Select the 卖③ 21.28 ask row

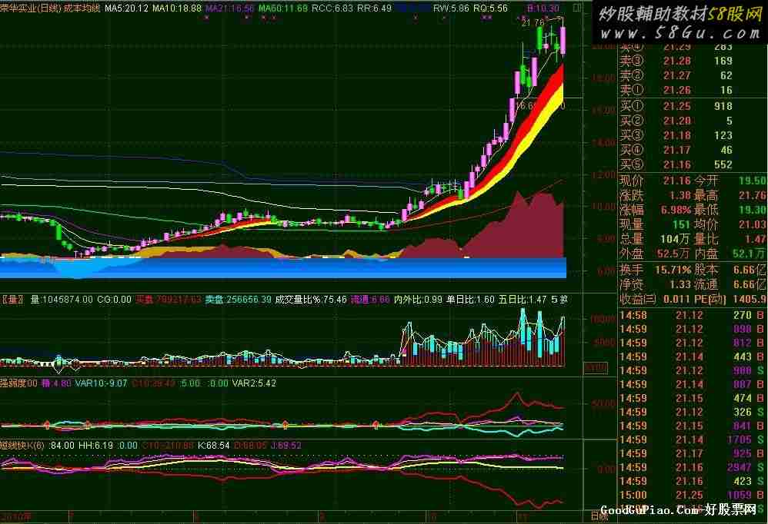pos(676,61)
